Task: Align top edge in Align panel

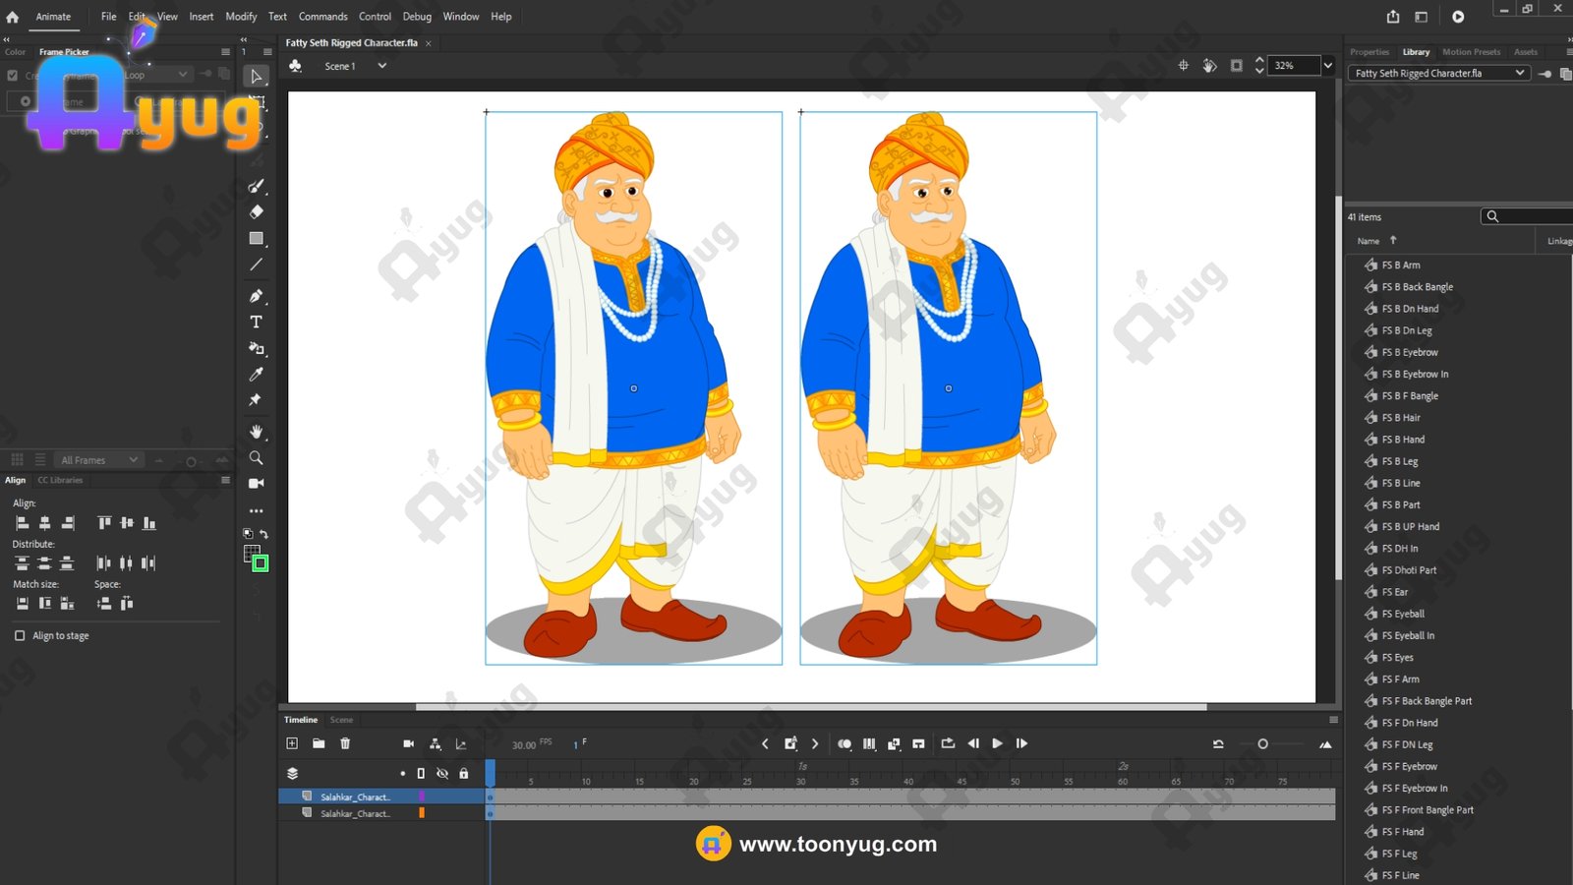Action: [104, 523]
